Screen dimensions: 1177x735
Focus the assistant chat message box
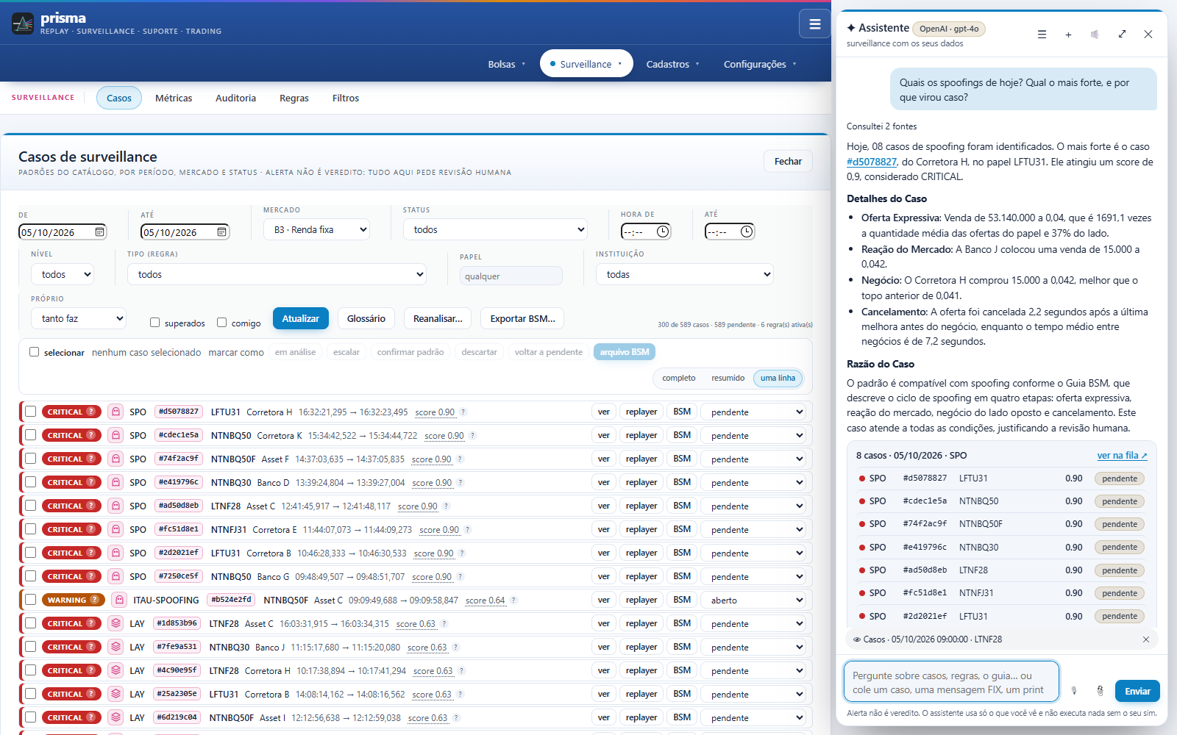[951, 682]
